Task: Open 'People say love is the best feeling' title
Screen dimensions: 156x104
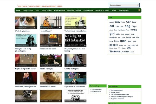Action: click(75, 50)
